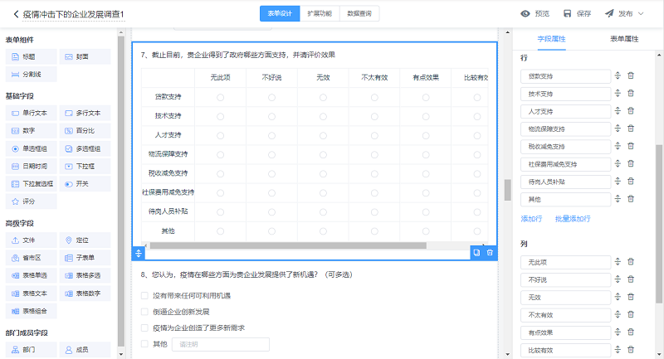Image resolution: width=664 pixels, height=359 pixels.
Task: Click the trash icon below the selected question 7
Action: [490, 252]
